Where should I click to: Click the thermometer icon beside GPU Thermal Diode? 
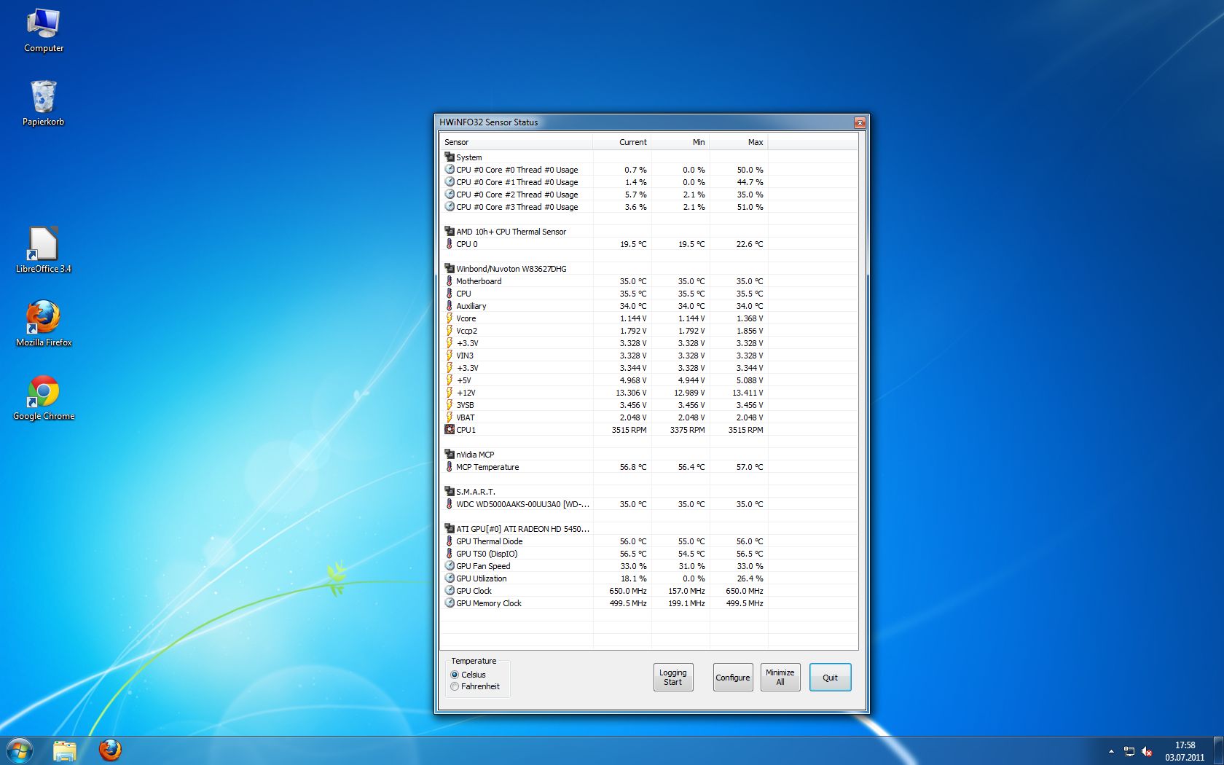pyautogui.click(x=450, y=541)
